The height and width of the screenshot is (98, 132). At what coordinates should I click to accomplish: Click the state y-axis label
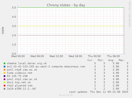point(3,30)
